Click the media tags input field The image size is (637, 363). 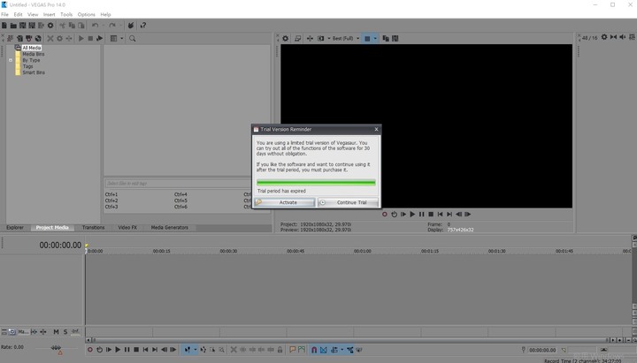click(179, 184)
